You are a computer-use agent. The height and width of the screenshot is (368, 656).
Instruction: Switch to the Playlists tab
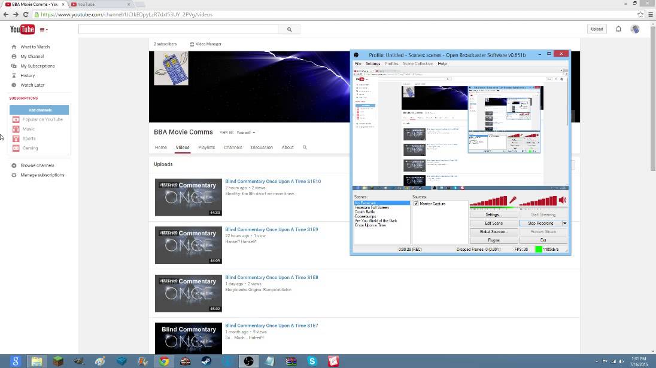point(206,148)
